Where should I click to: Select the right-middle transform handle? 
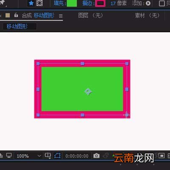pyautogui.click(x=127, y=89)
